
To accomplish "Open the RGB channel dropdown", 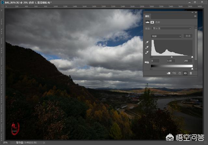I will click(166, 36).
